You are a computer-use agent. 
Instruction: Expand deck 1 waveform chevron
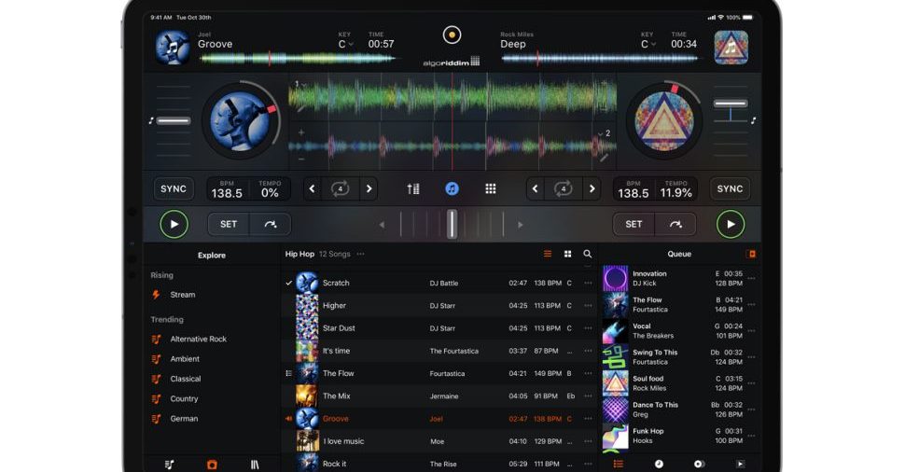303,86
